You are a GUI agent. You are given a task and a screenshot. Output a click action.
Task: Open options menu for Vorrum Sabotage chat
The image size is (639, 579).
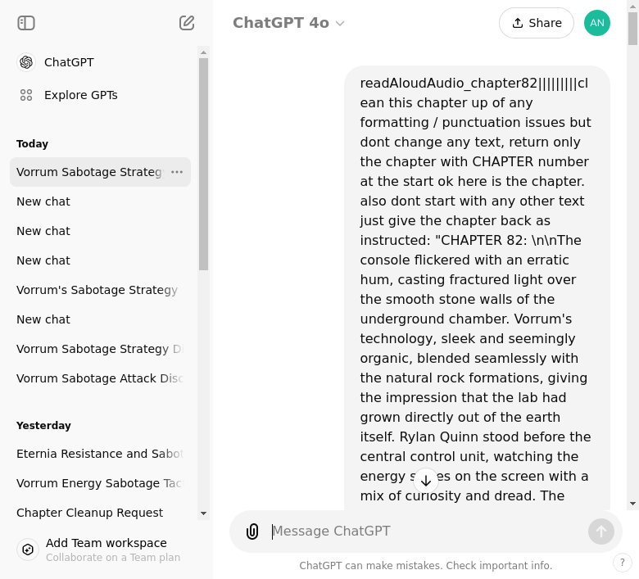tap(177, 172)
